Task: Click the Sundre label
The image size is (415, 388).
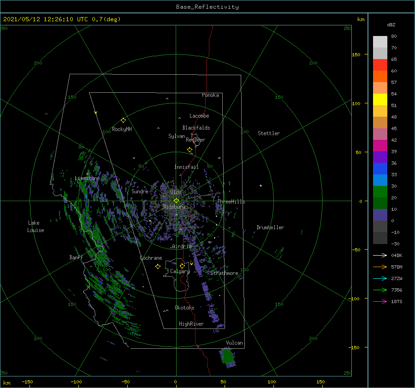Action: point(140,191)
